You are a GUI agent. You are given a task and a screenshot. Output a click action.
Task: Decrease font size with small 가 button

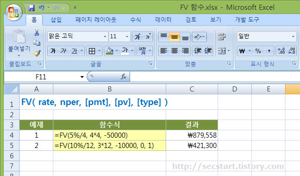[x=148, y=36]
